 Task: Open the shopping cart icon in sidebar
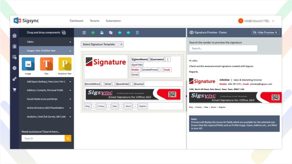tap(14, 90)
